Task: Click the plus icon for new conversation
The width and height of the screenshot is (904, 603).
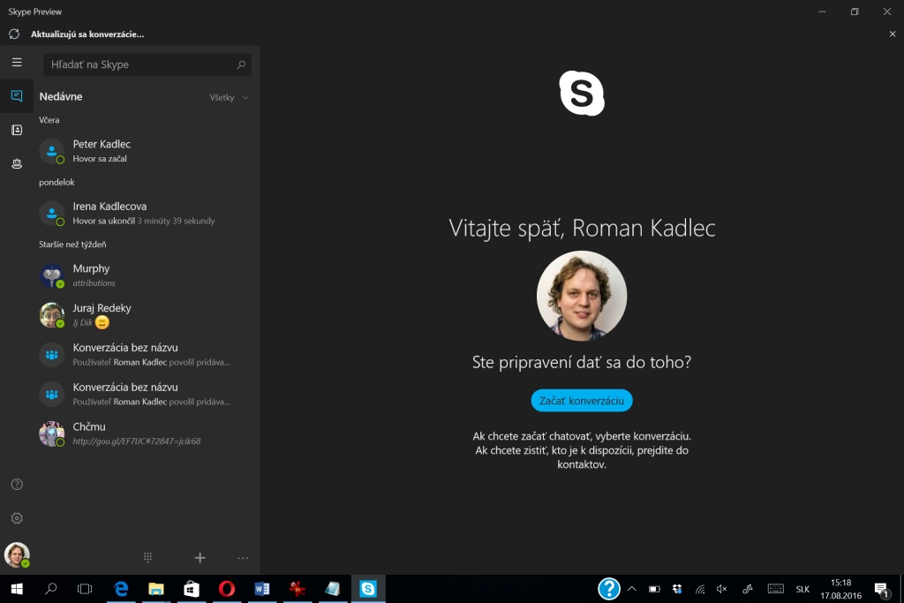Action: [x=200, y=557]
